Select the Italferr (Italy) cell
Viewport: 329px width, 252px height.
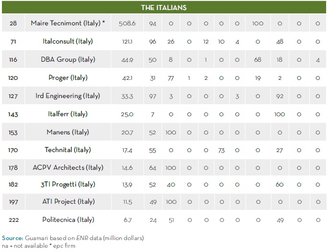[x=68, y=114]
